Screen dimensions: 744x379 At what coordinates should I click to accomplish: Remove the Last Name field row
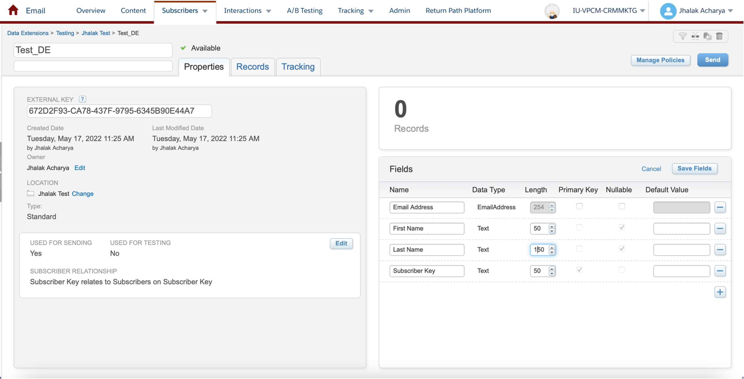(720, 250)
